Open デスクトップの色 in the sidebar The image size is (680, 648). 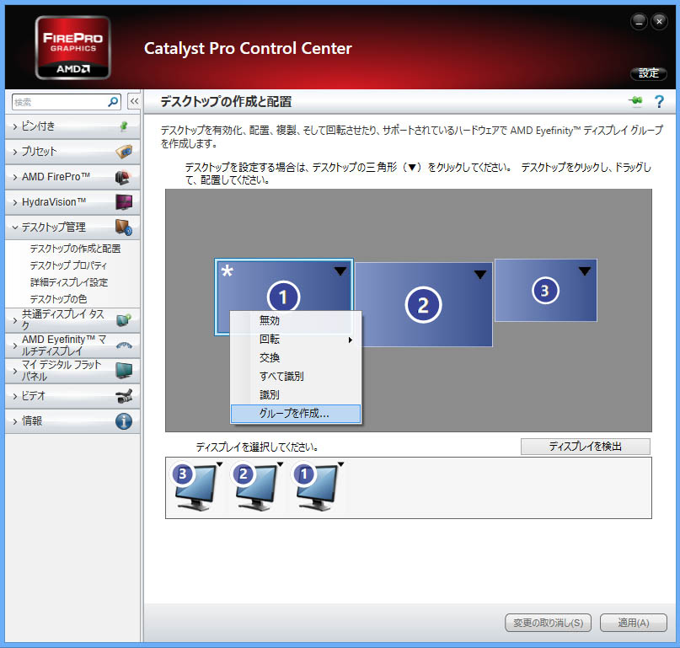(x=58, y=299)
